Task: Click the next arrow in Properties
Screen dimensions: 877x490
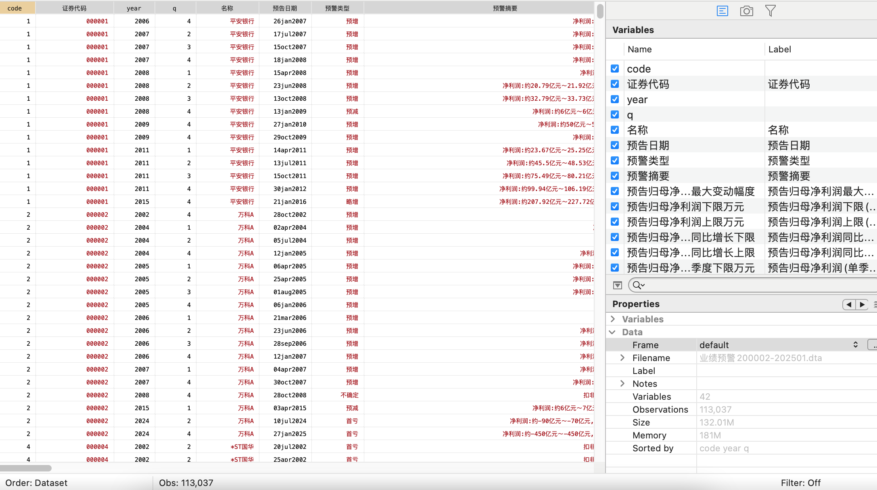Action: tap(862, 305)
